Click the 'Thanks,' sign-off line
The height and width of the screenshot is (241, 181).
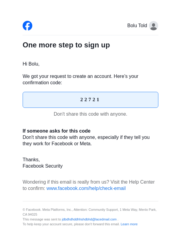click(x=31, y=160)
